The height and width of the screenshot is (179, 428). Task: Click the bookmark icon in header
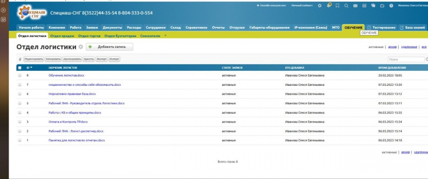(337, 6)
